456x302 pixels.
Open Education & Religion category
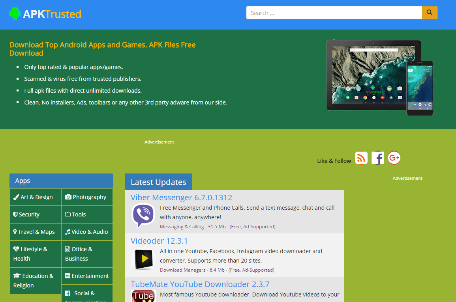[36, 280]
